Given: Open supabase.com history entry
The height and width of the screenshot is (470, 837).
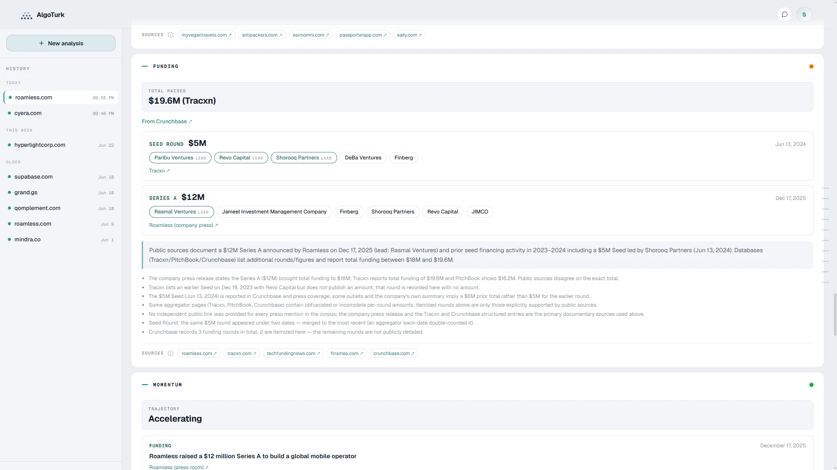Looking at the screenshot, I should 61,177.
